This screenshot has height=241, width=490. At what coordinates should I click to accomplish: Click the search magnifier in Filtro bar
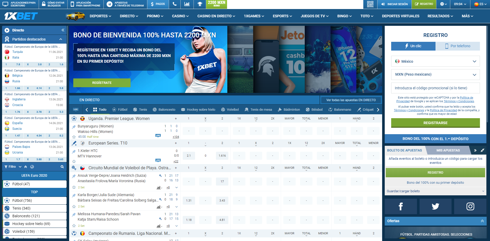62,167
